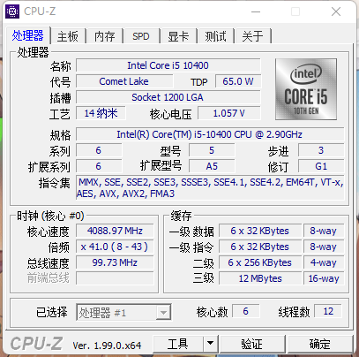
Task: Click the 线程数 value 12
Action: click(x=328, y=311)
